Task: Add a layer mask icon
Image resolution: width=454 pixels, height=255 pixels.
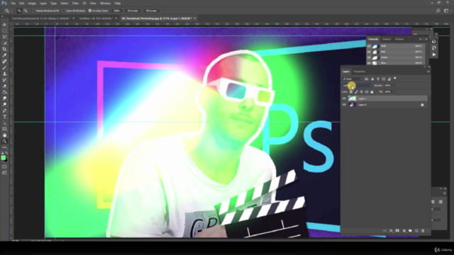Action: click(397, 231)
